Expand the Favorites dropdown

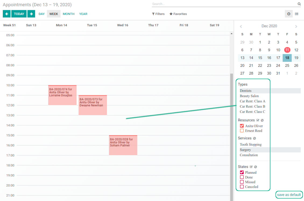click(178, 14)
